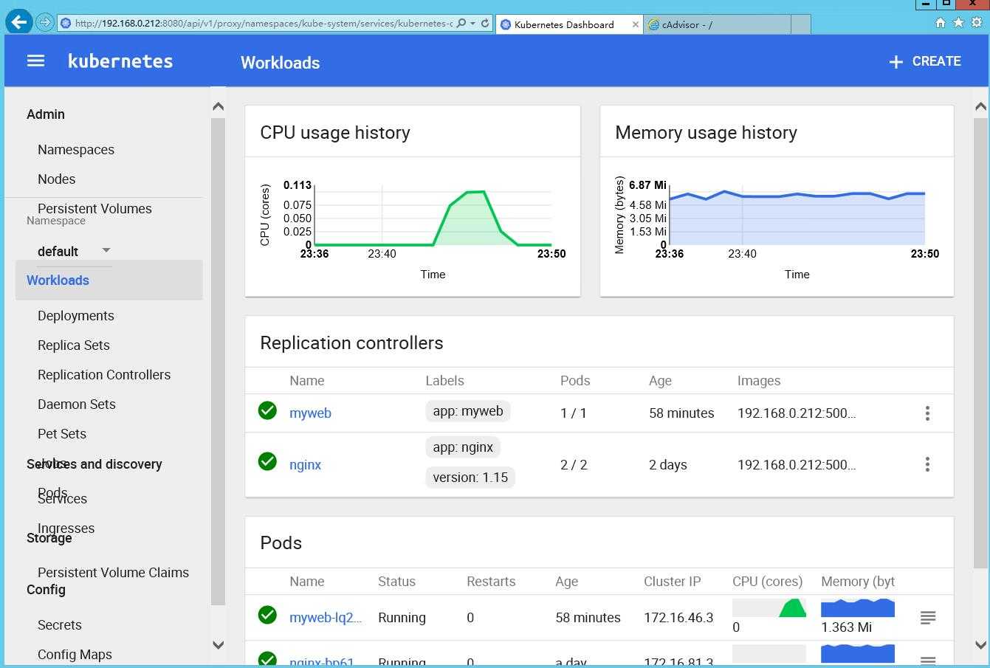This screenshot has height=668, width=990.
Task: Click the Pods section heading
Action: click(x=281, y=543)
